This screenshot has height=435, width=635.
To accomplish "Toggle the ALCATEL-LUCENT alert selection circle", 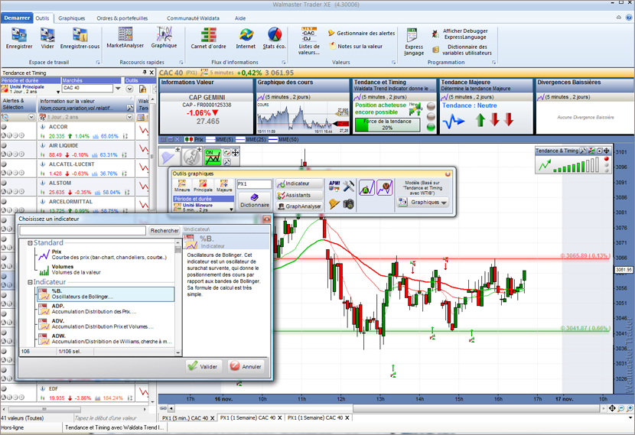I will click(x=4, y=164).
